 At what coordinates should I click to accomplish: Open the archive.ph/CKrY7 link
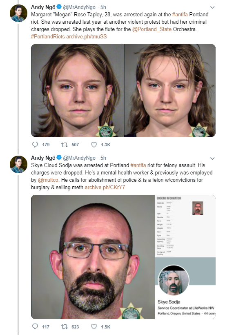coord(105,188)
